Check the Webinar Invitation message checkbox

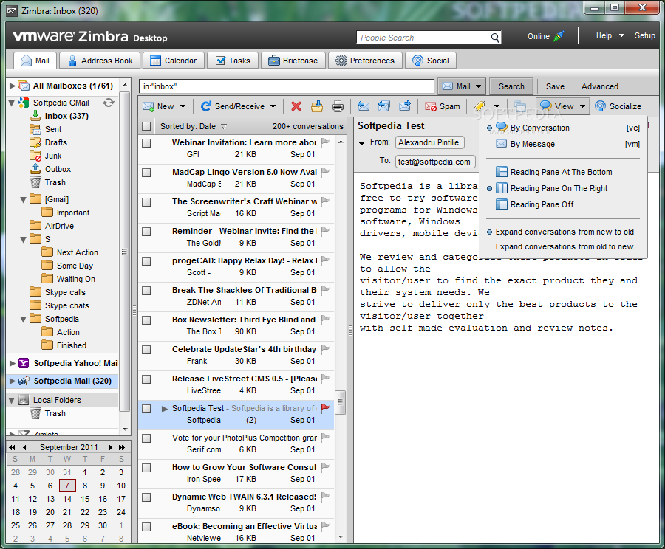[x=146, y=142]
